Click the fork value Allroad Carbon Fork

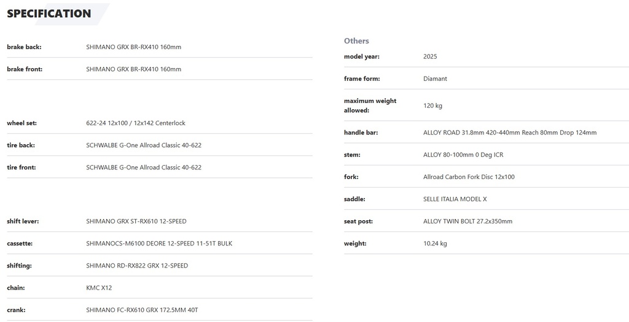click(x=469, y=177)
